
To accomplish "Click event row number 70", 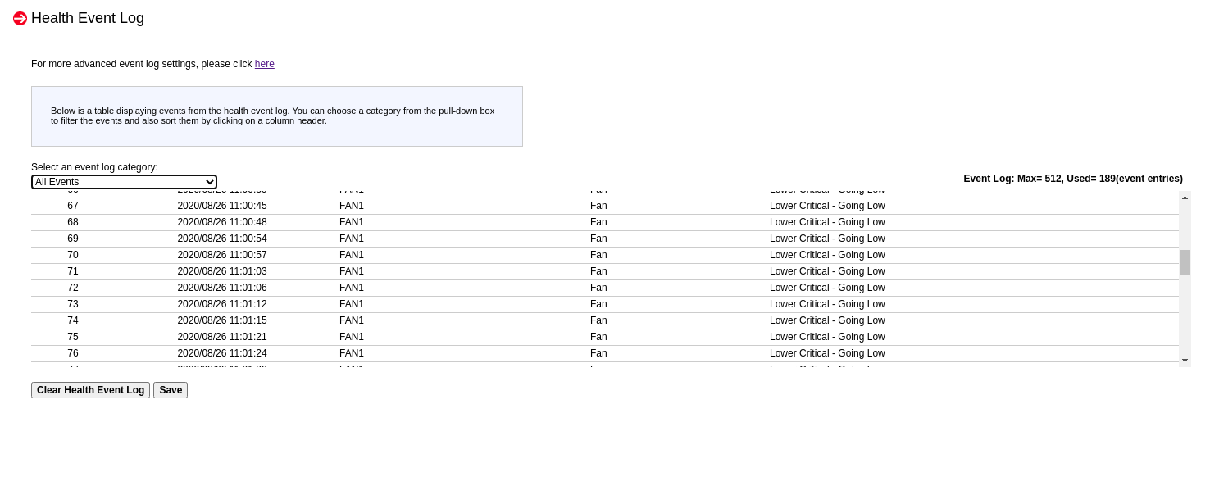I will [x=73, y=255].
